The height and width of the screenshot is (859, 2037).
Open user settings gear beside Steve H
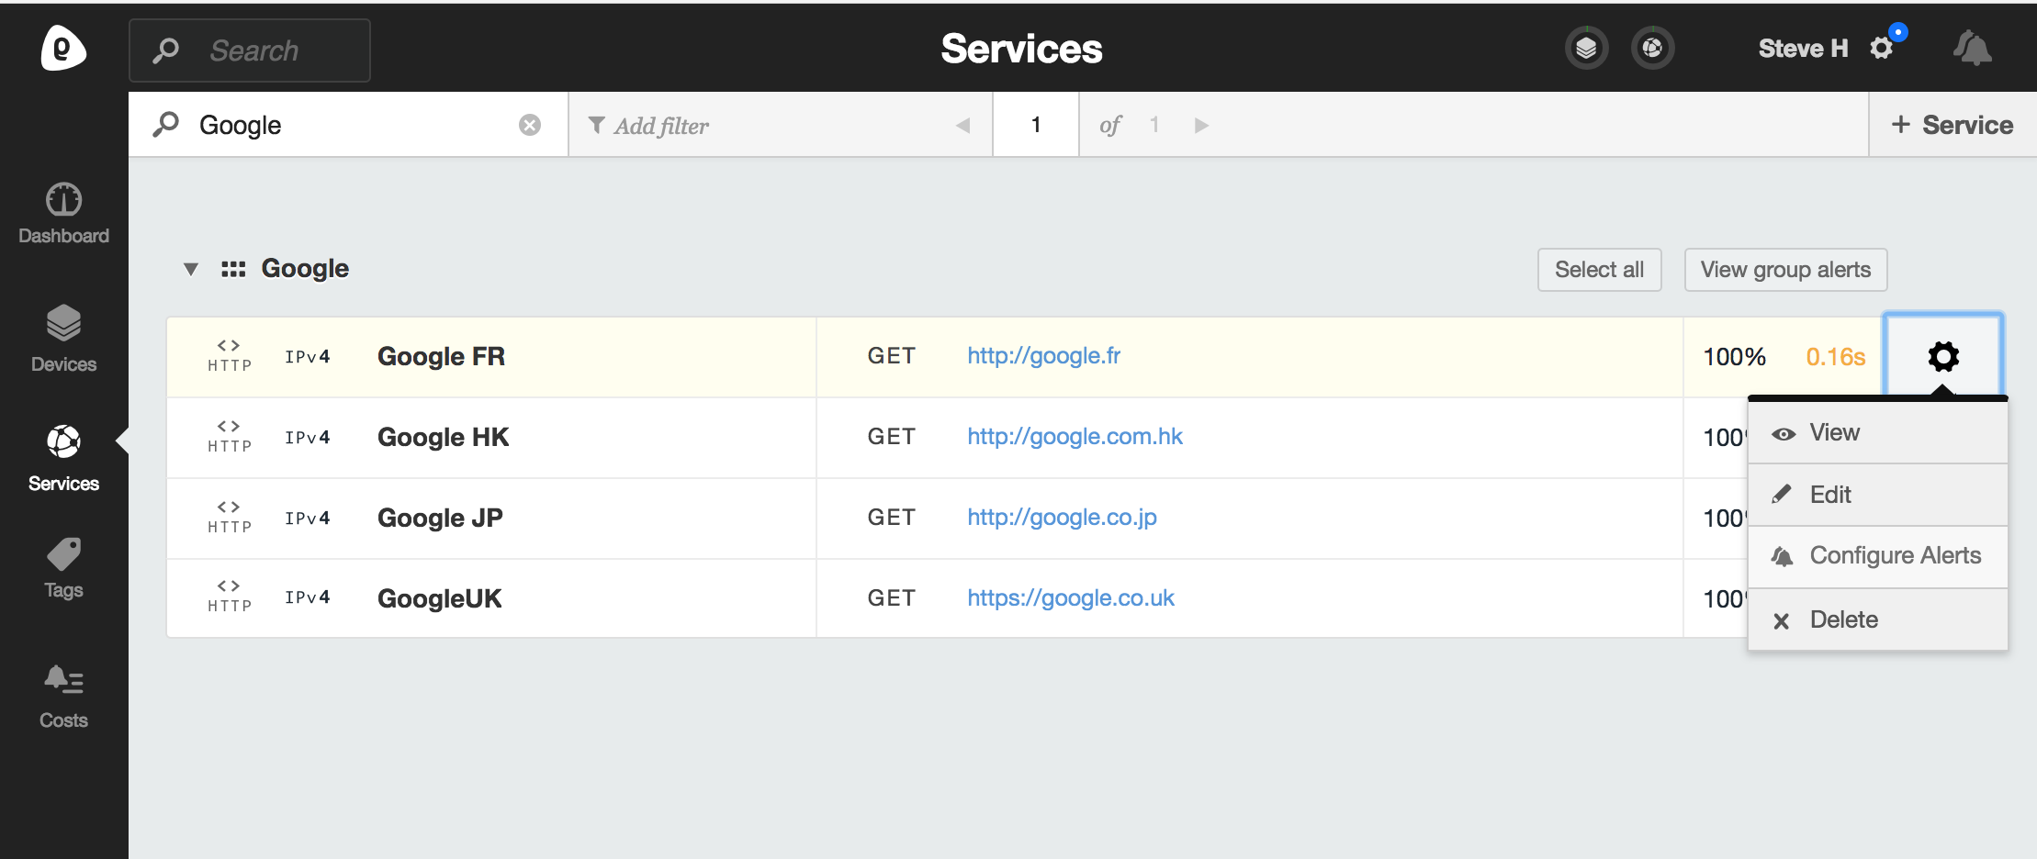click(1882, 48)
